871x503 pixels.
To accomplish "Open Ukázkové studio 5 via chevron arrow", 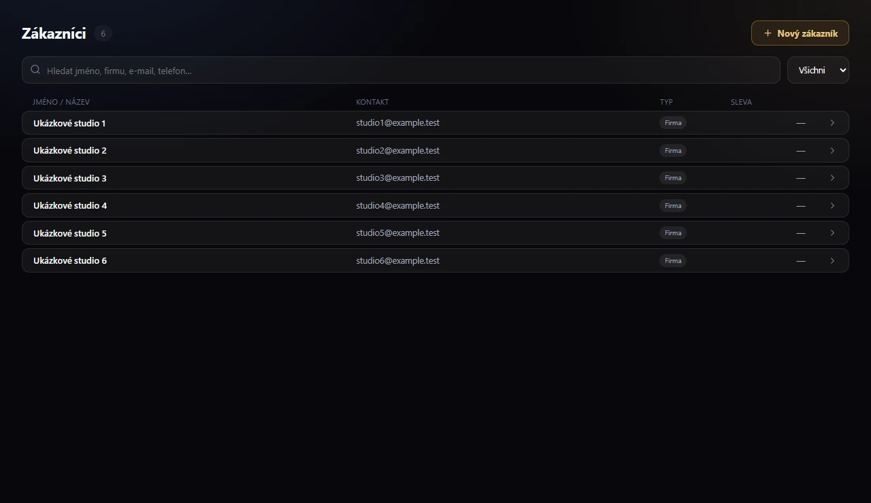I will 832,233.
